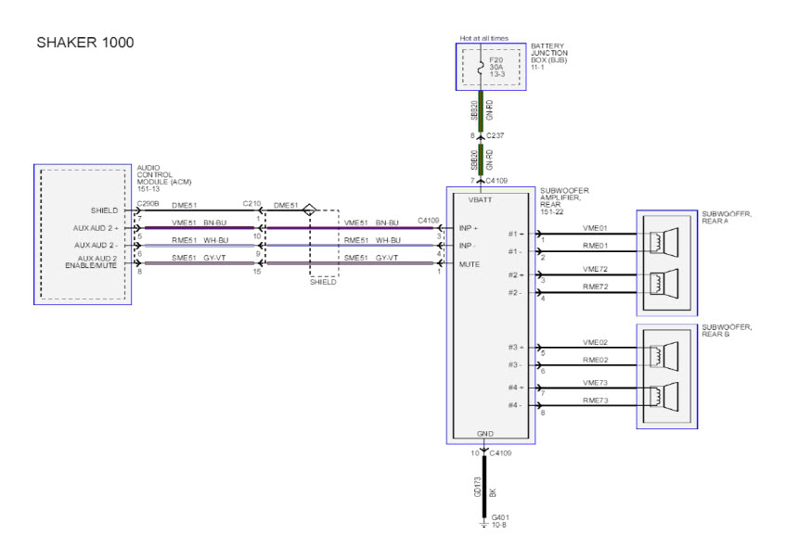Select the C237 connector label
Viewport: 786px width, 547px height.
pos(495,135)
